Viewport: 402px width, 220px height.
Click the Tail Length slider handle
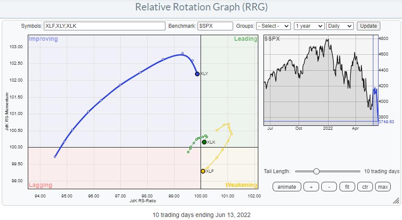pos(316,171)
